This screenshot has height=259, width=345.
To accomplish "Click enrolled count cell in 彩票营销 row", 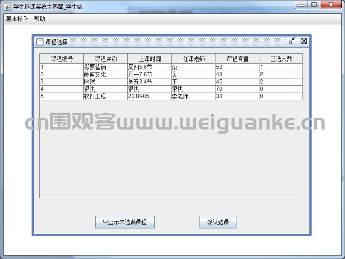I will point(281,67).
